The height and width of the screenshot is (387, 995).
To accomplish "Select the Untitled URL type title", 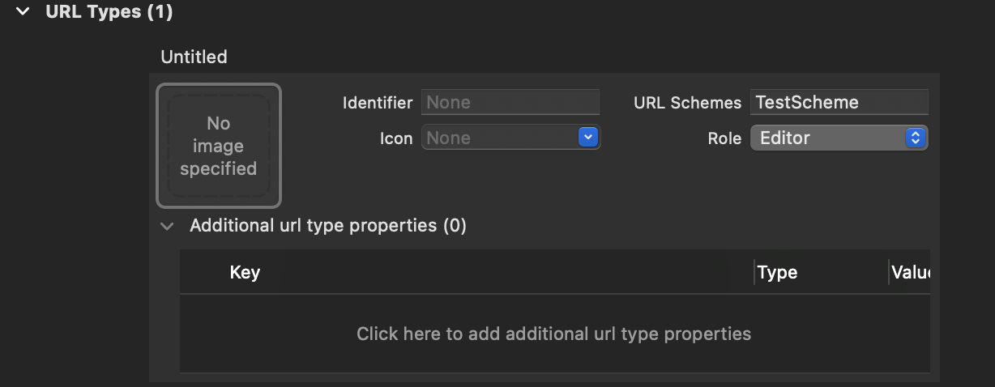I will point(194,57).
